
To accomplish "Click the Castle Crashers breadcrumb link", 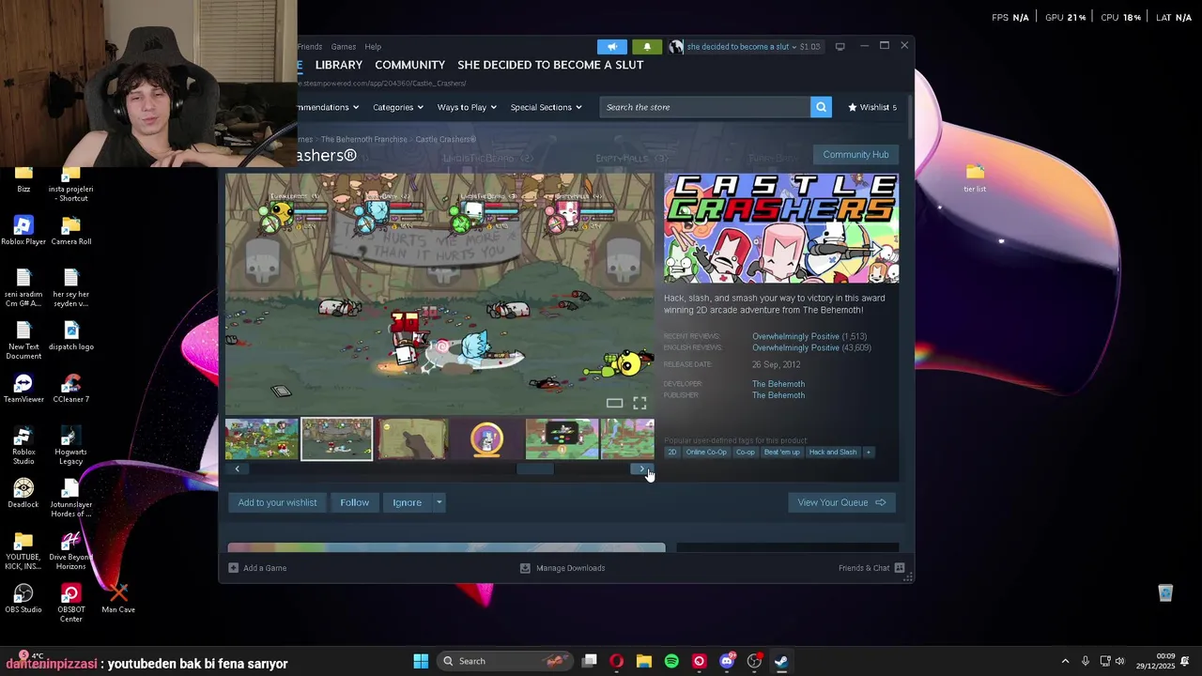I will tap(445, 140).
